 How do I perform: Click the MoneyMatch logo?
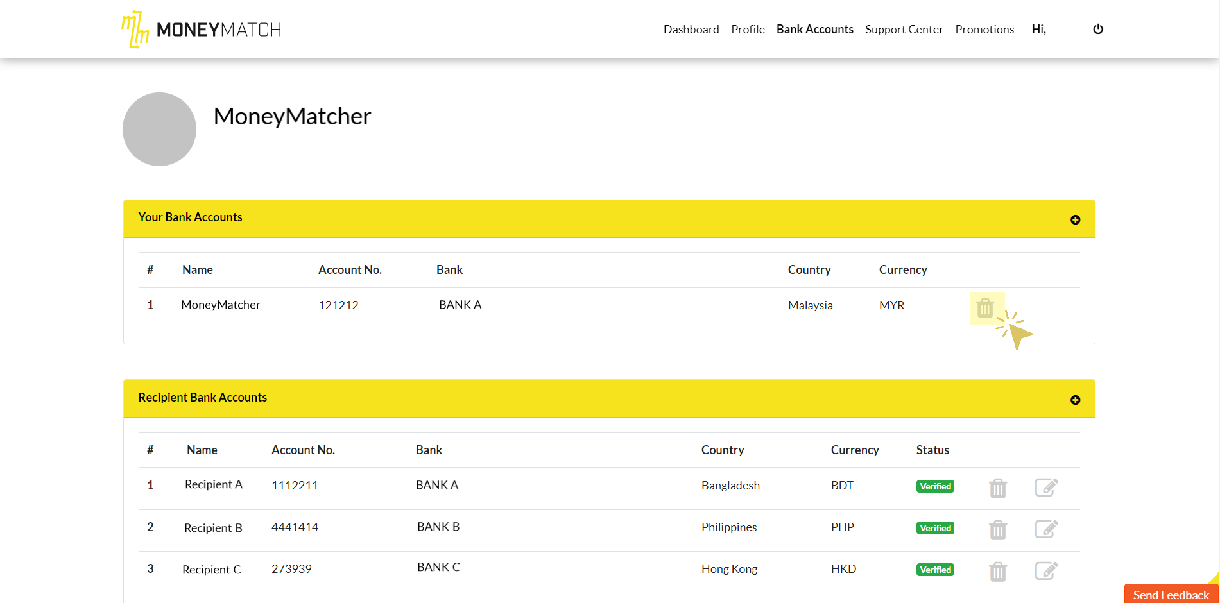point(202,30)
